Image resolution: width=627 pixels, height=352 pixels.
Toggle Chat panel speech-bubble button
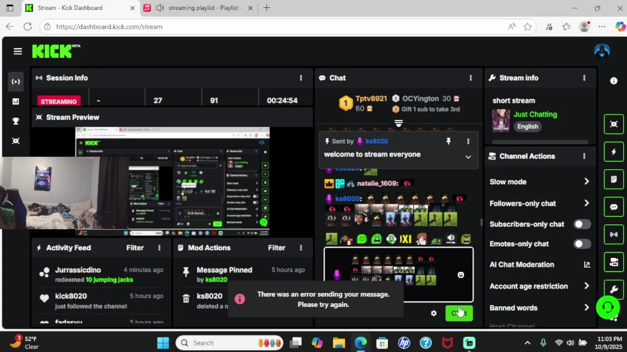[x=614, y=207]
